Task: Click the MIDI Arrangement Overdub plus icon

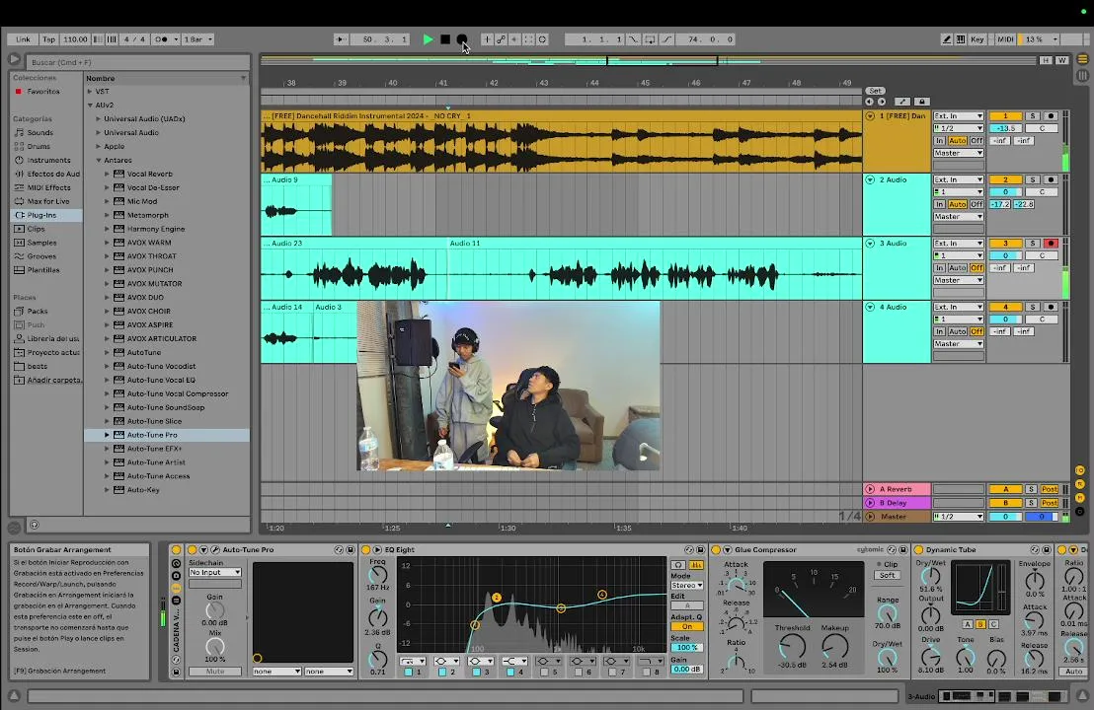Action: click(487, 39)
